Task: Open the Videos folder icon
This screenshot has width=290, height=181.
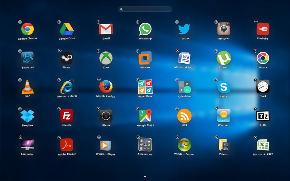Action: pyautogui.click(x=224, y=145)
